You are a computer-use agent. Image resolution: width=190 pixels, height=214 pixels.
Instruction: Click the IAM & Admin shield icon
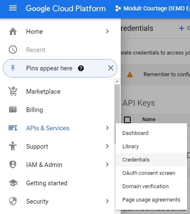click(x=13, y=164)
